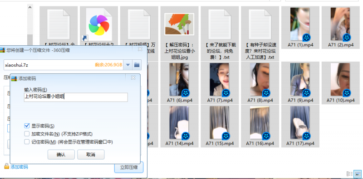The width and height of the screenshot is (363, 179).
Task: Click the folder browse icon beside xiaoshui.7z
Action: tap(137, 65)
